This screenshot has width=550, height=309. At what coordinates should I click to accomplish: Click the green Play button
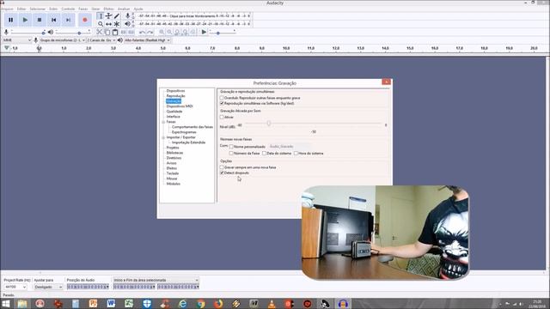25,20
